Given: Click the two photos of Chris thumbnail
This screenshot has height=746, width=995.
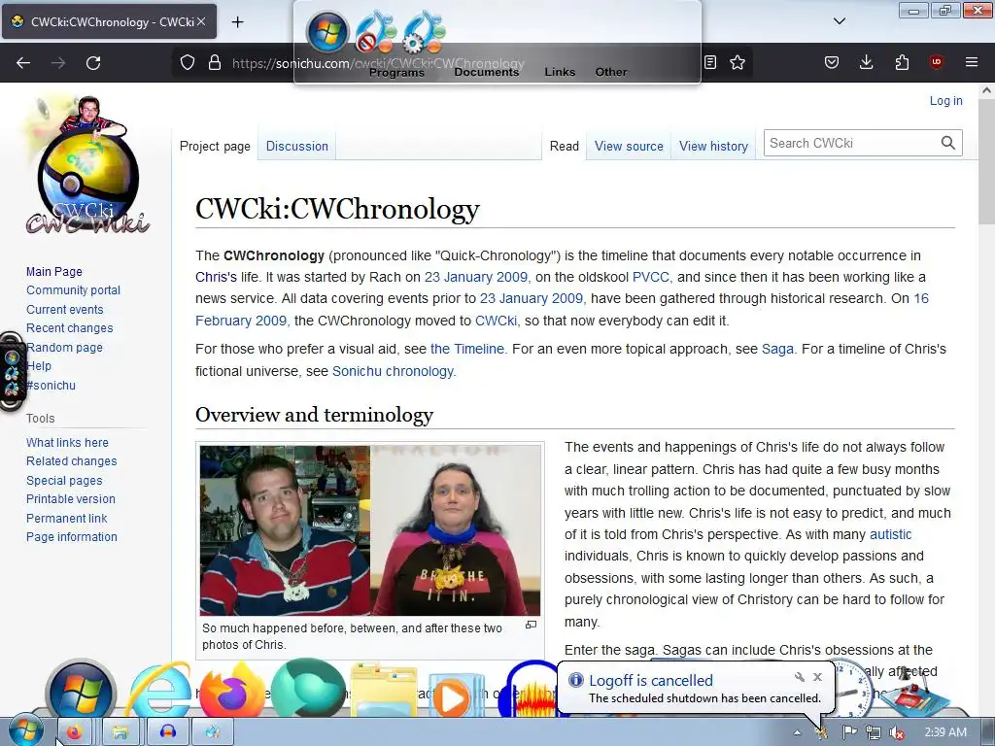Looking at the screenshot, I should pyautogui.click(x=370, y=530).
